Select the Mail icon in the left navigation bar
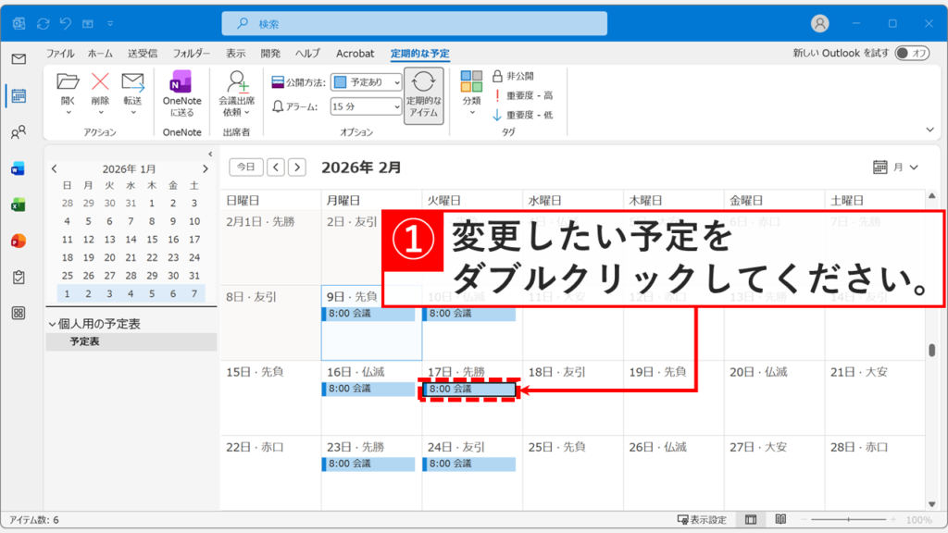Screen dimensions: 948x533 coord(19,57)
